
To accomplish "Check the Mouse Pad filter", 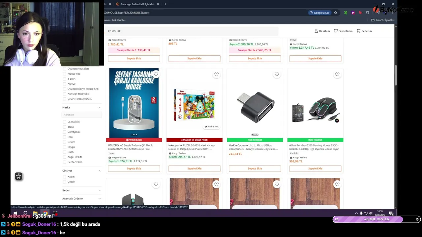I will pos(65,74).
